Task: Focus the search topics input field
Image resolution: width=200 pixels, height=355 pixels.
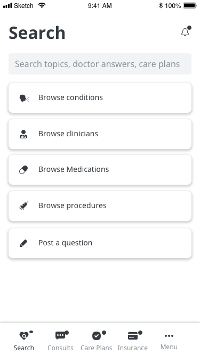Action: coord(100,64)
